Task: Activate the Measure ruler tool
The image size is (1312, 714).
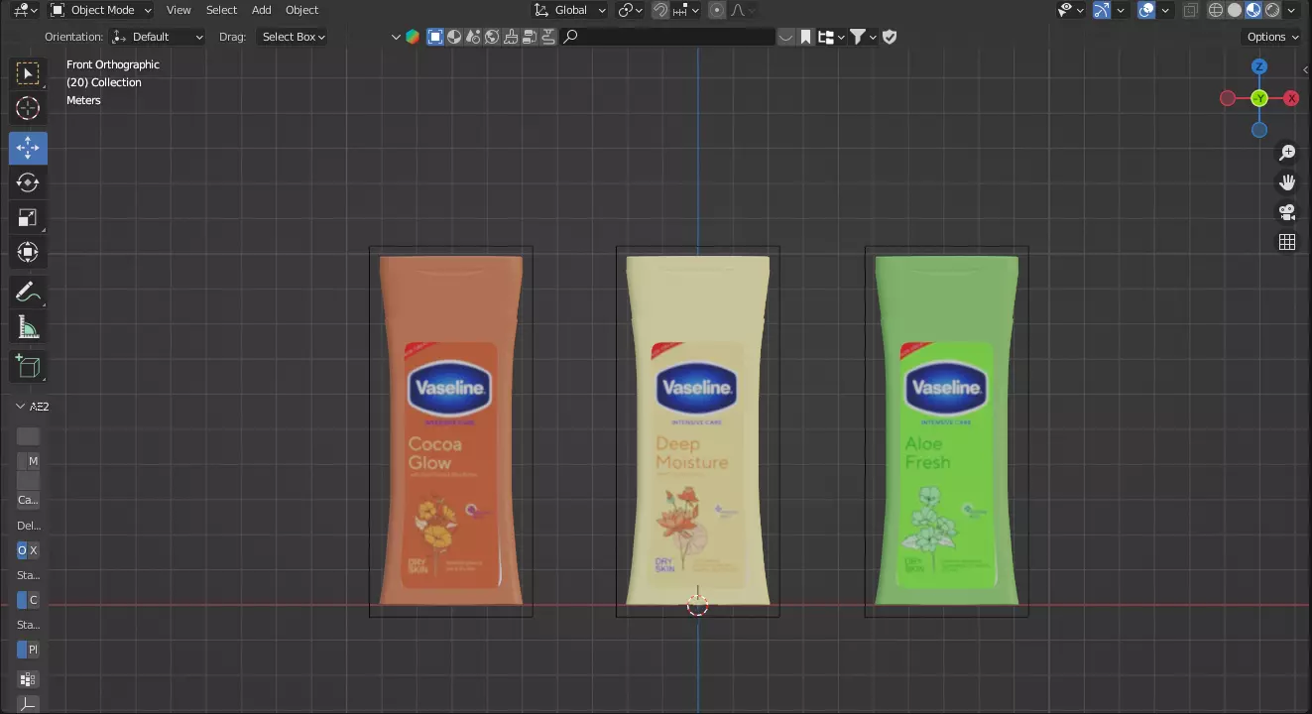Action: pos(28,326)
